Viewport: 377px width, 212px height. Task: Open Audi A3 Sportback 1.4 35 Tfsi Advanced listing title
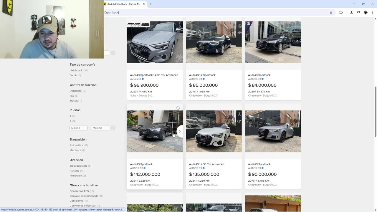154,75
